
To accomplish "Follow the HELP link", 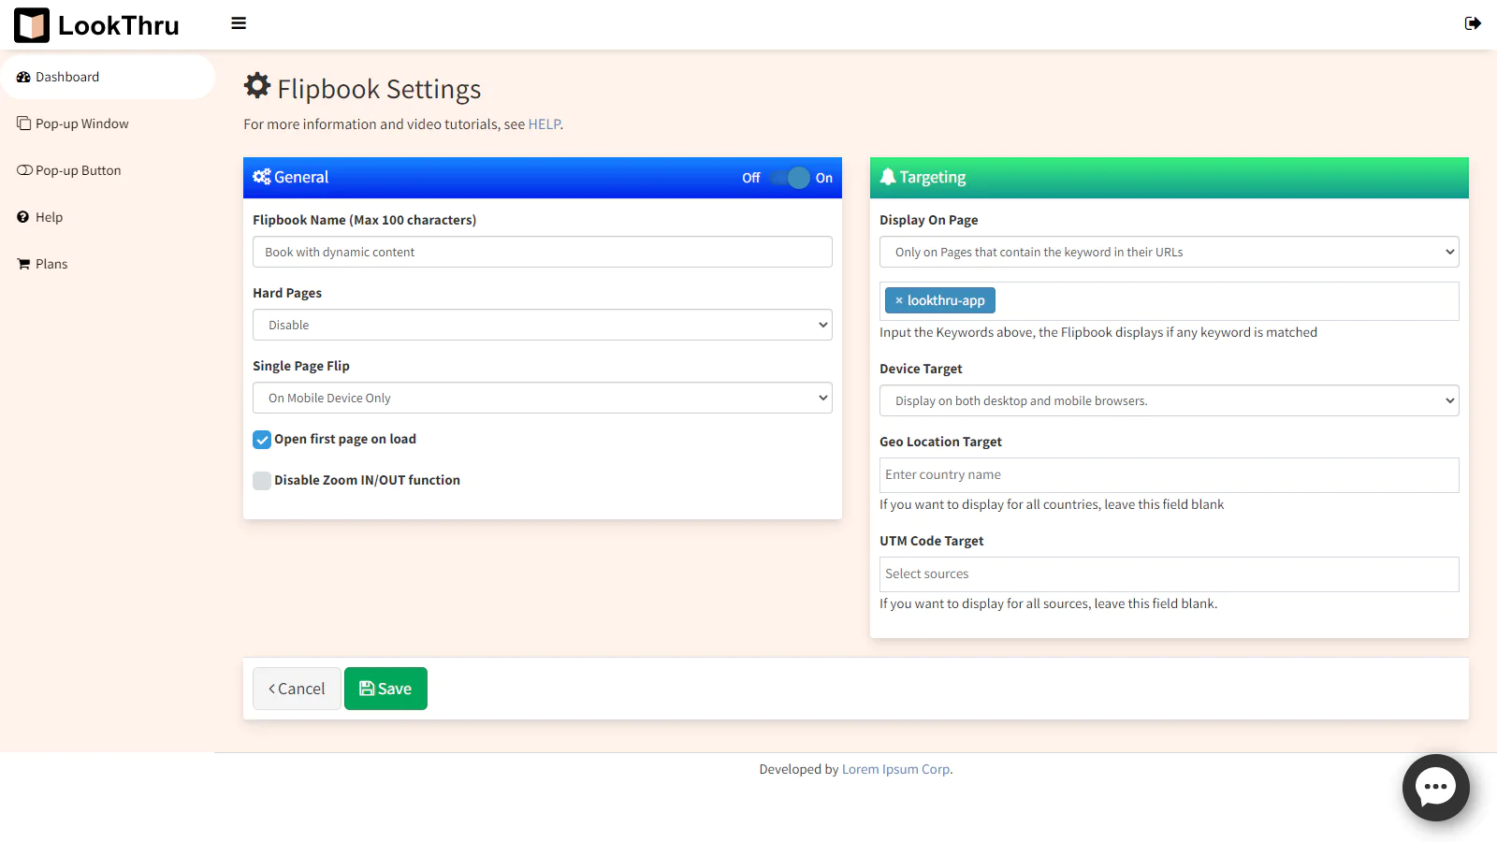I will pos(544,124).
